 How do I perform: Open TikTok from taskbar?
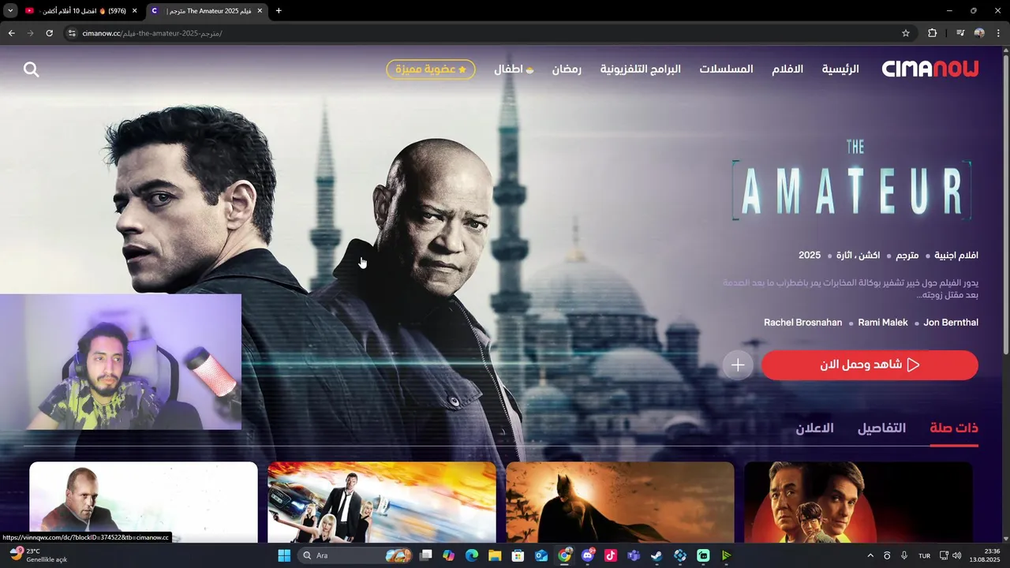[611, 555]
